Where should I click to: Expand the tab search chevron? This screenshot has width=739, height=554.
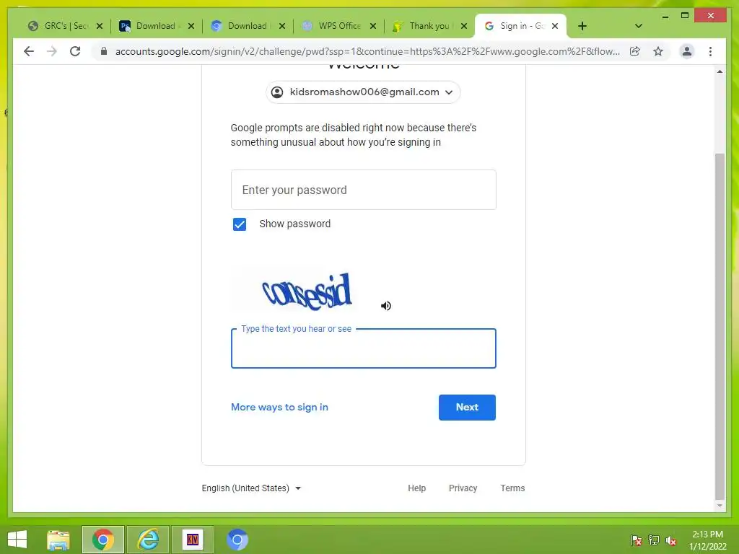(x=638, y=26)
